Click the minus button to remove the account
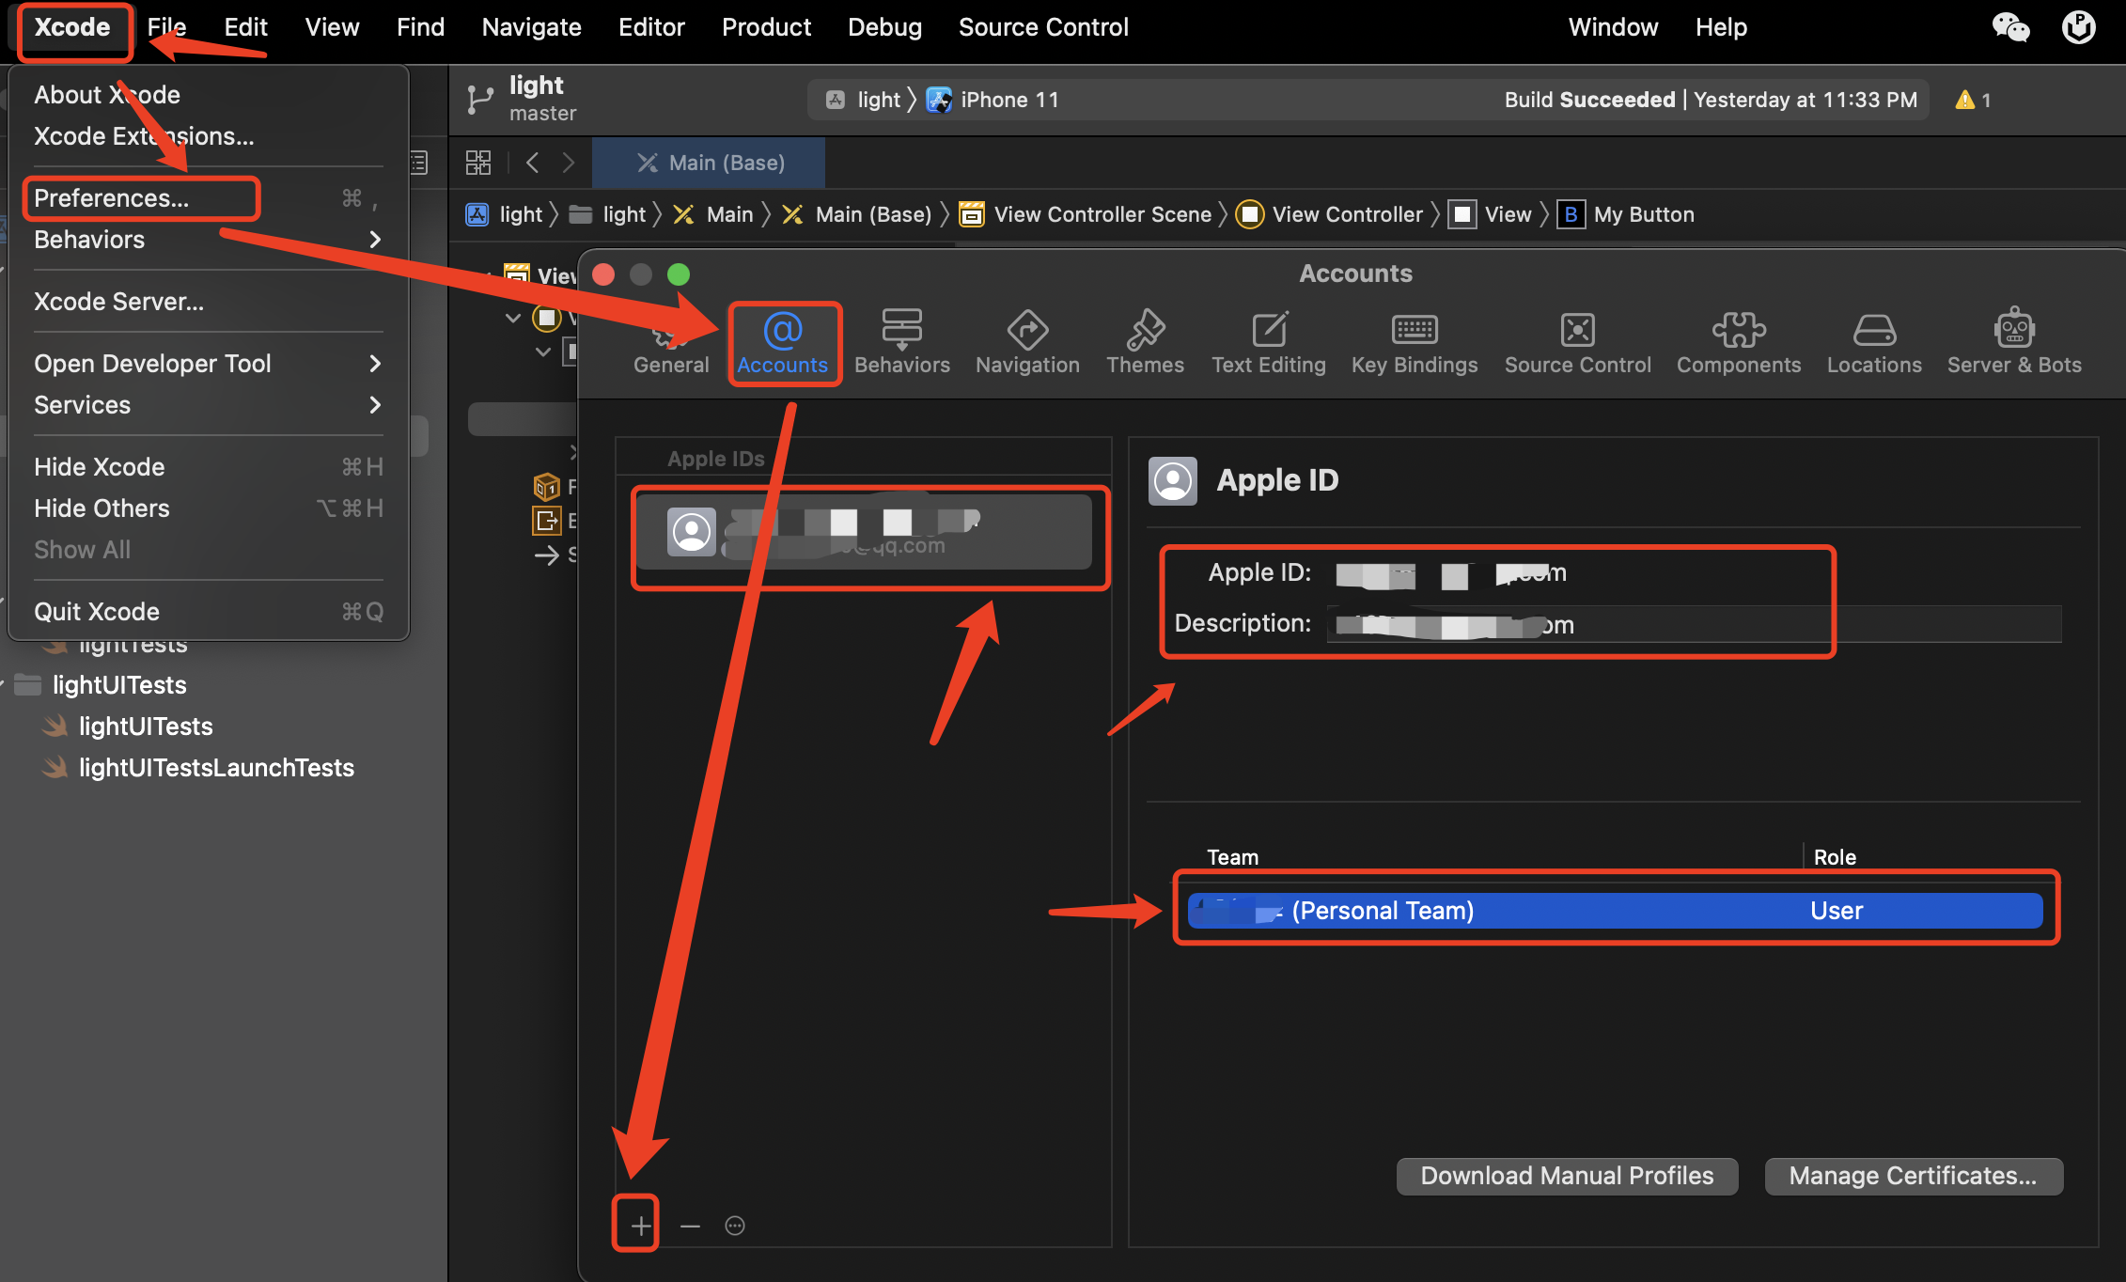 pos(690,1225)
